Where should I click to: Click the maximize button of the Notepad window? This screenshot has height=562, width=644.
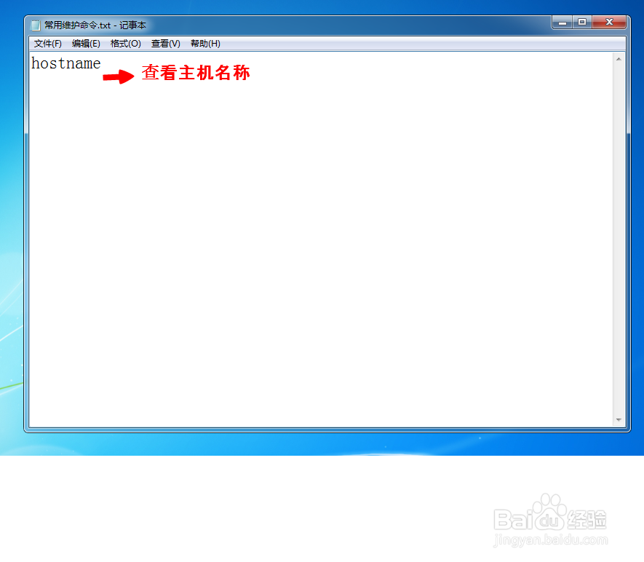(581, 23)
